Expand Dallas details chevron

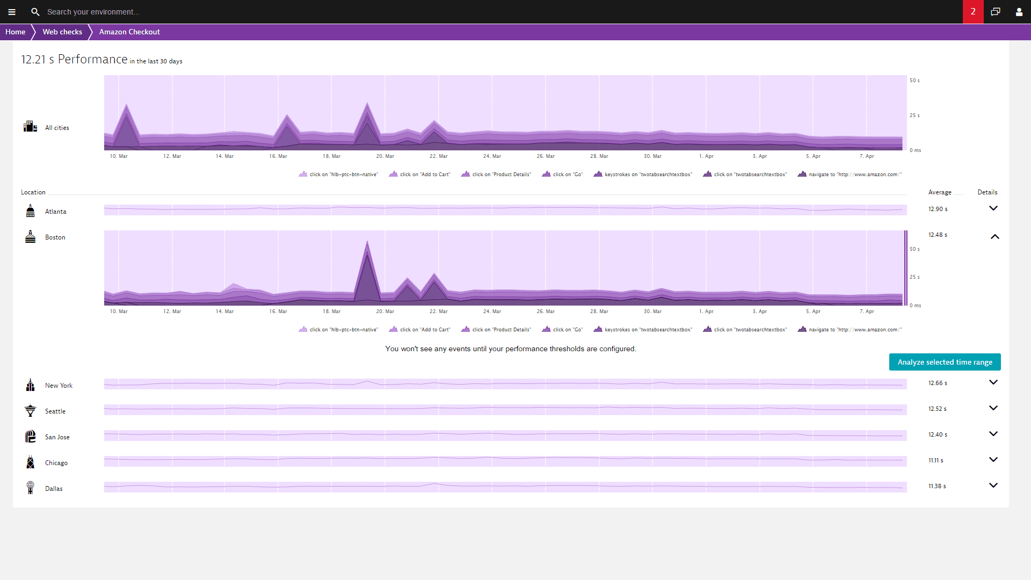[x=993, y=485]
